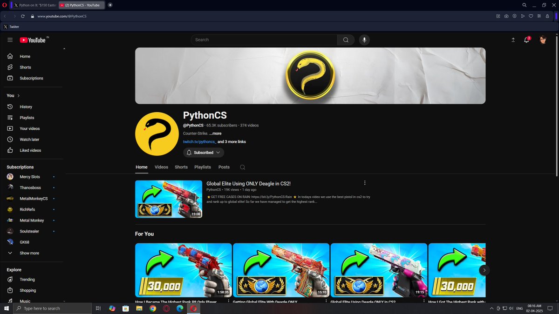
Task: Open the account avatar menu
Action: [543, 40]
